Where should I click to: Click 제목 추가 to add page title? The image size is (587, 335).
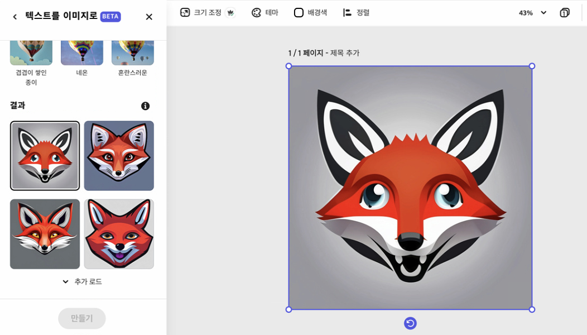click(345, 53)
